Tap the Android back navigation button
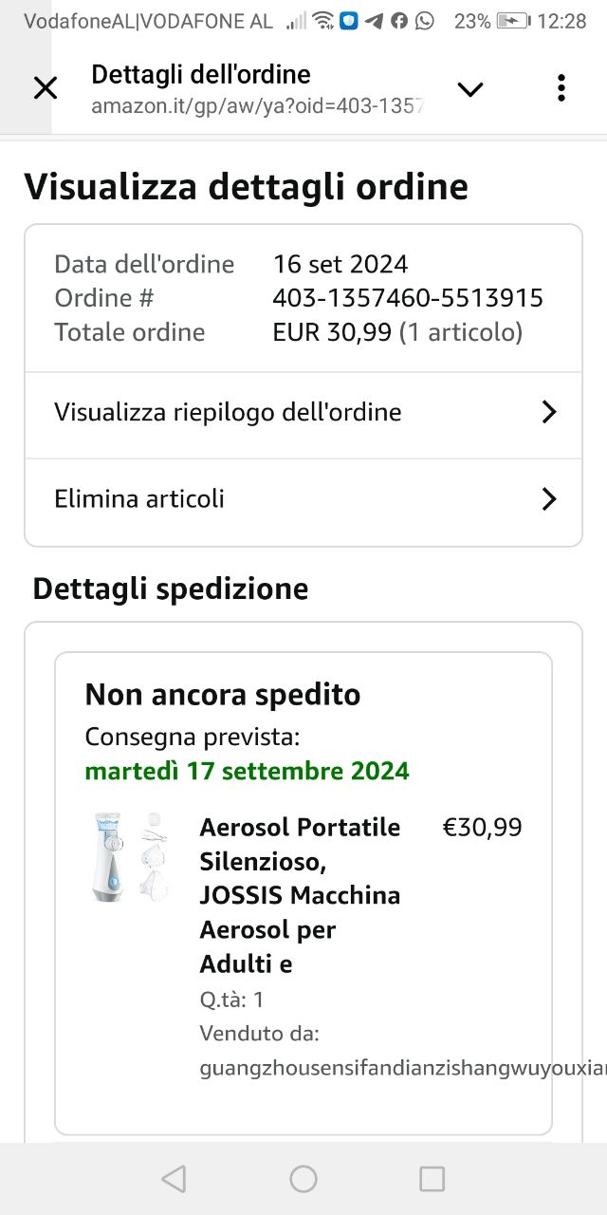607x1215 pixels. 174,1179
